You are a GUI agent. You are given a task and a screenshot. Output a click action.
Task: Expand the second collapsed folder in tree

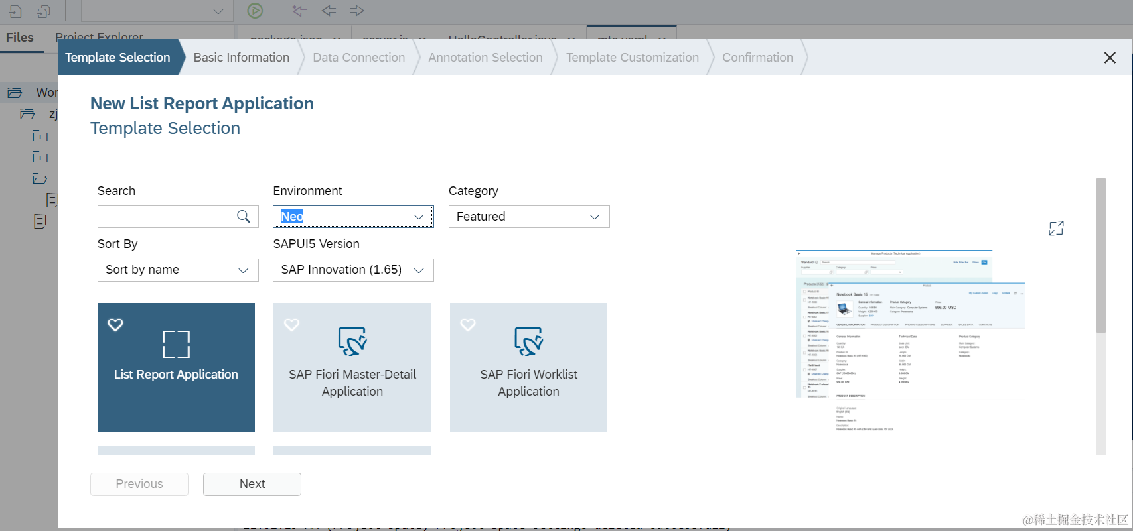(40, 157)
